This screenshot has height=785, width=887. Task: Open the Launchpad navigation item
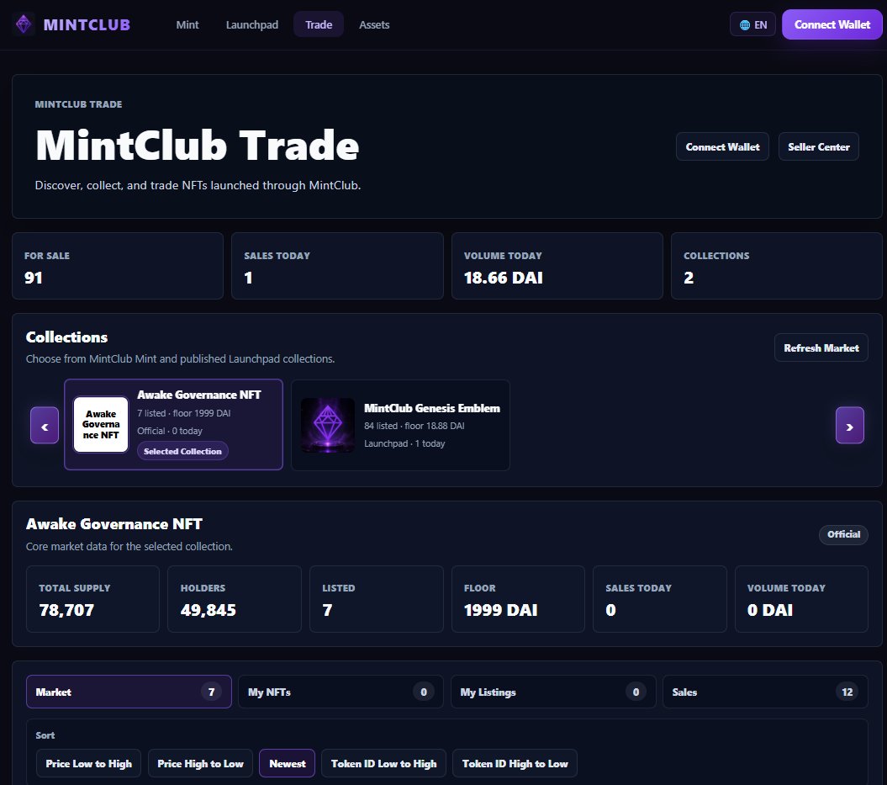252,25
